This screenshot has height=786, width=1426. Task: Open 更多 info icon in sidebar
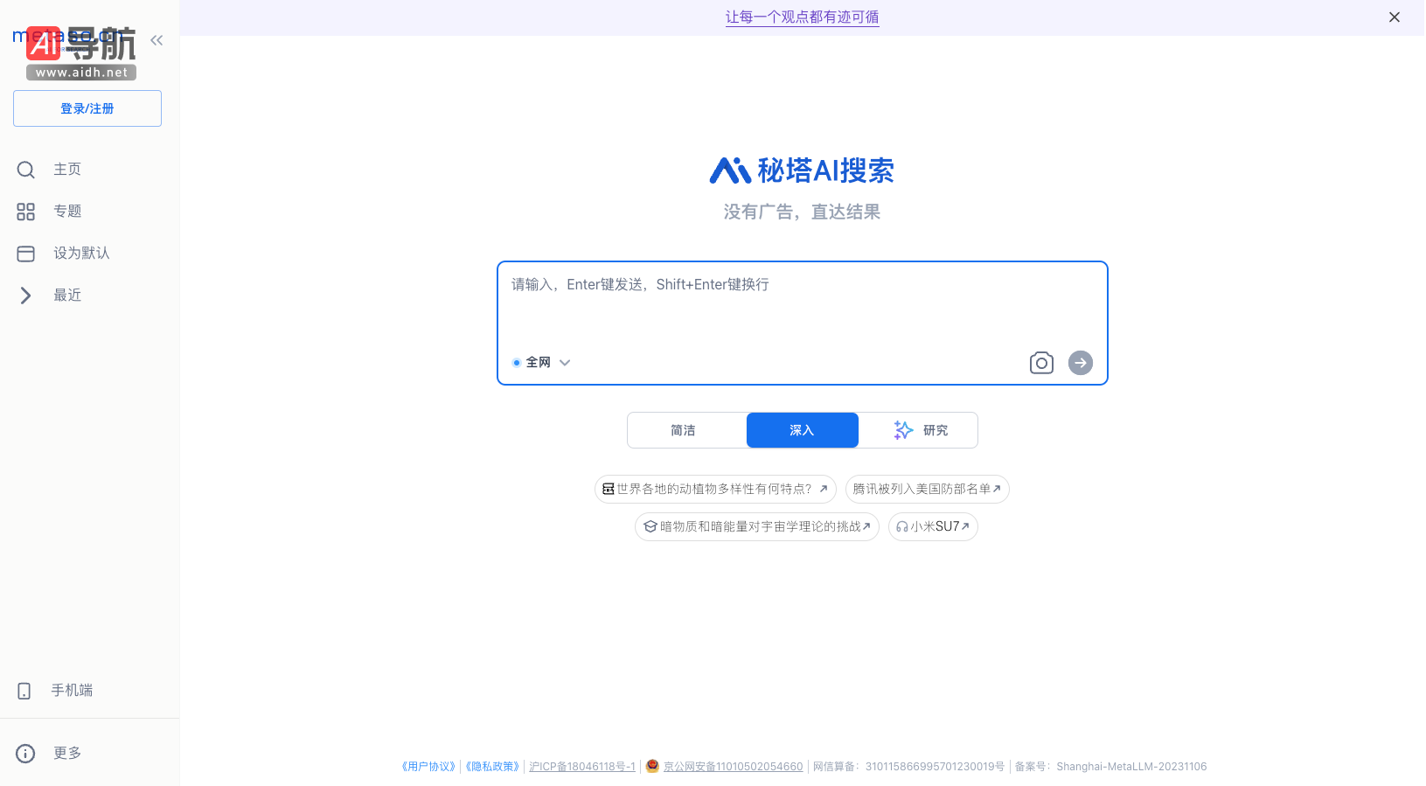tap(25, 754)
